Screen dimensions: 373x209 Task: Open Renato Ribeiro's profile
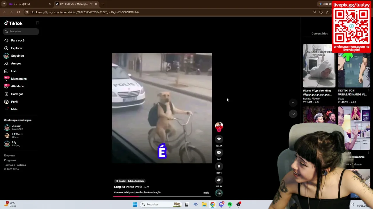coord(311,99)
